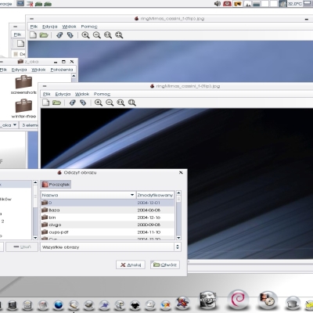Click second blue rotate icon in front image viewer
Screen dimensions: 313x313
click(83, 103)
